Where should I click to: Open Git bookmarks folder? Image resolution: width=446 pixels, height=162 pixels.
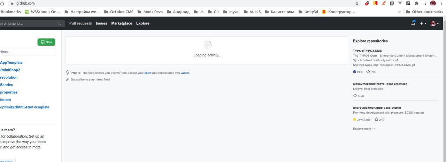coord(213,11)
